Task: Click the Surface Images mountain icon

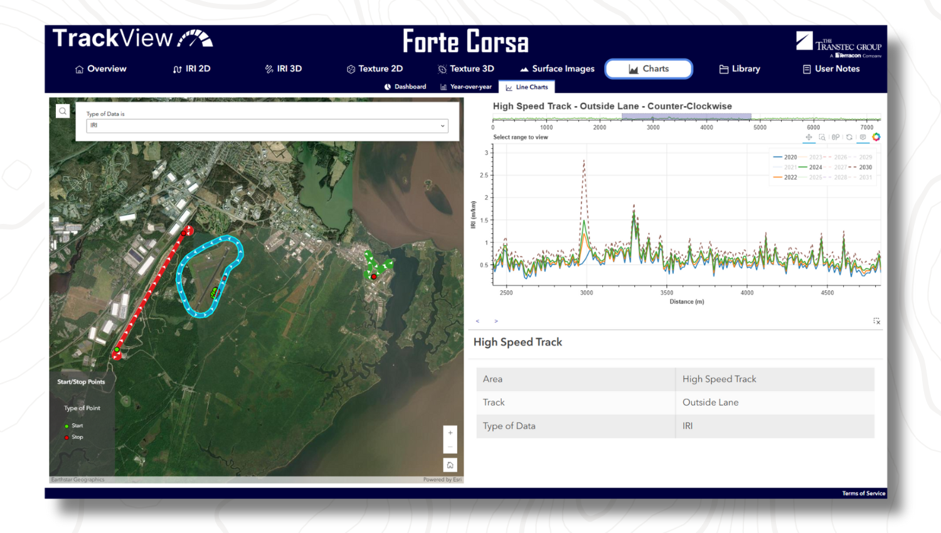Action: 524,69
